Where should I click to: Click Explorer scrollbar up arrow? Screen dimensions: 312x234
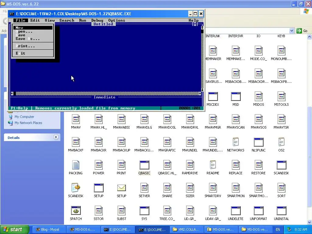point(310,37)
